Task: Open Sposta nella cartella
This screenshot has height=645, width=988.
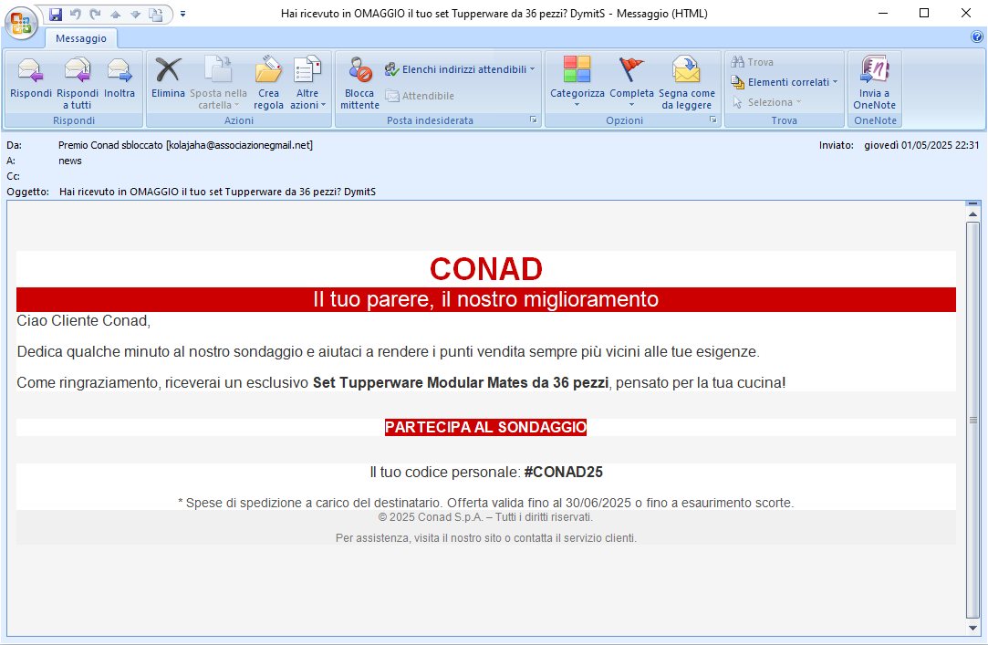Action: pyautogui.click(x=218, y=82)
